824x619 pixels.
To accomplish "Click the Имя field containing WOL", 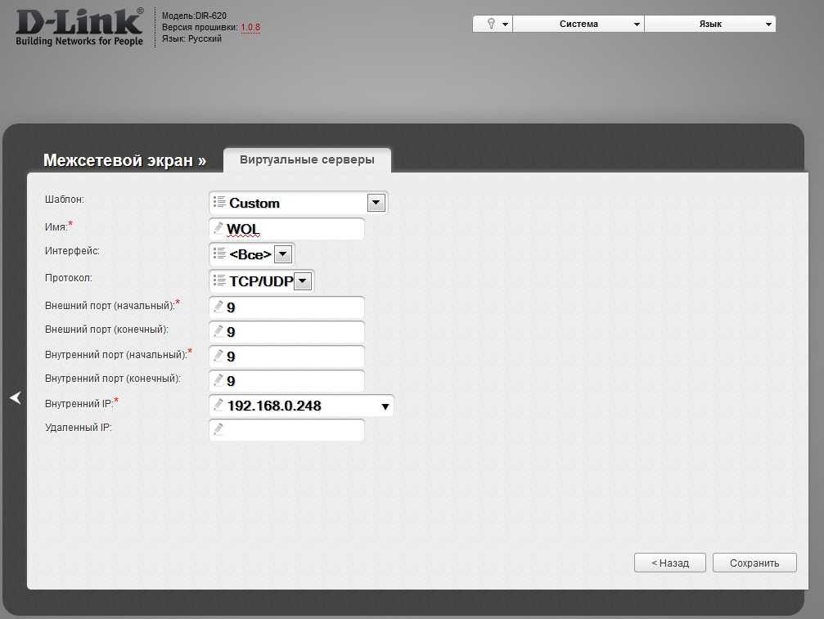I will [286, 229].
